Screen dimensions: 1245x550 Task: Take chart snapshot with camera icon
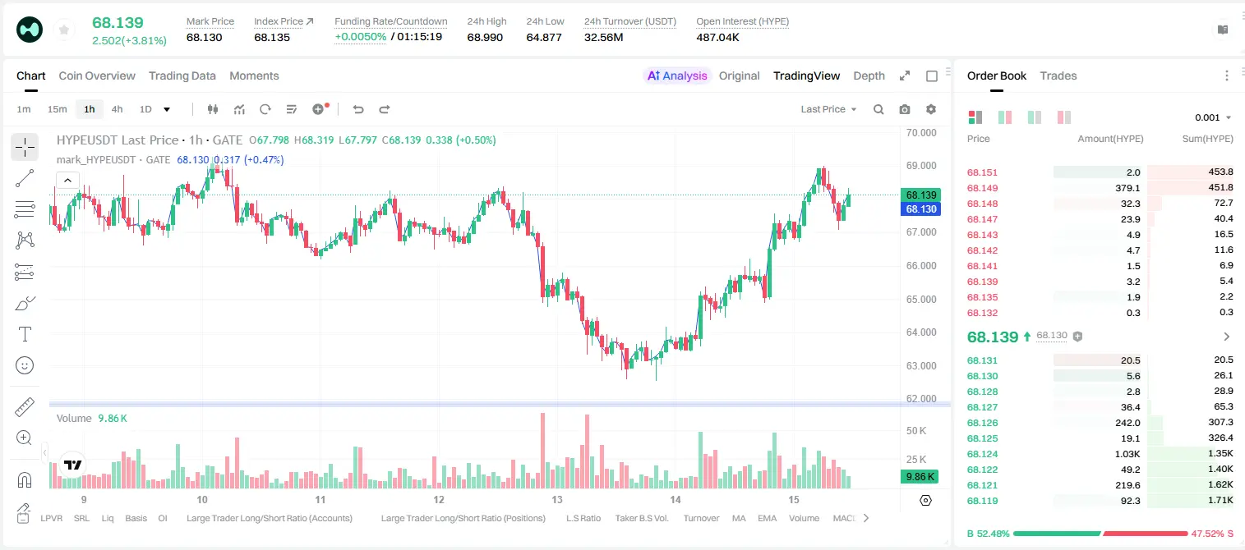click(x=905, y=109)
